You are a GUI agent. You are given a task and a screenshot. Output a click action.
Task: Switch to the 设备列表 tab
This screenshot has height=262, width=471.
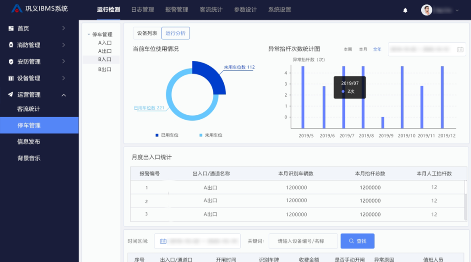tap(147, 33)
